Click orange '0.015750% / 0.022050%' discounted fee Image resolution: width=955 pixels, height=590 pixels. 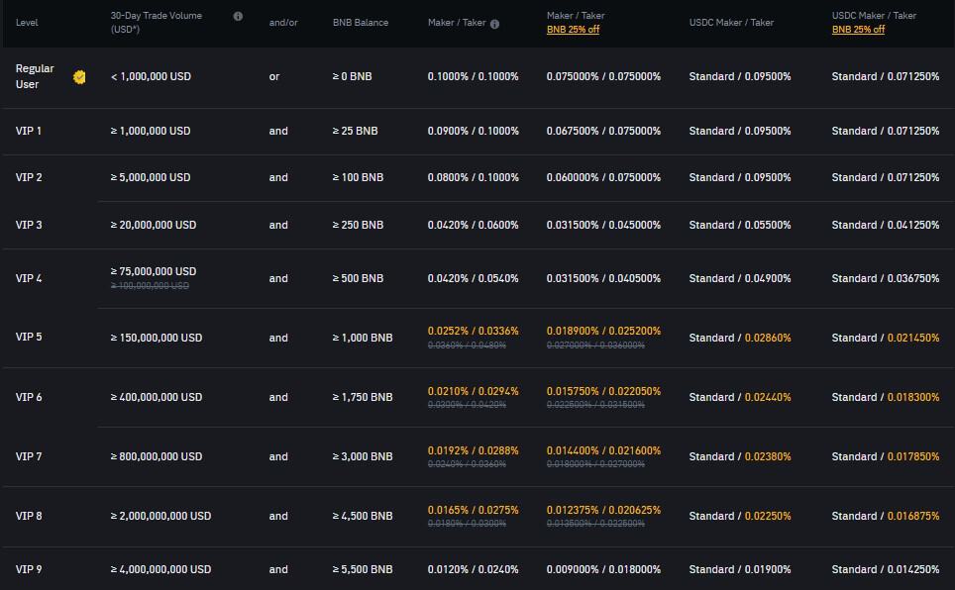tap(603, 391)
